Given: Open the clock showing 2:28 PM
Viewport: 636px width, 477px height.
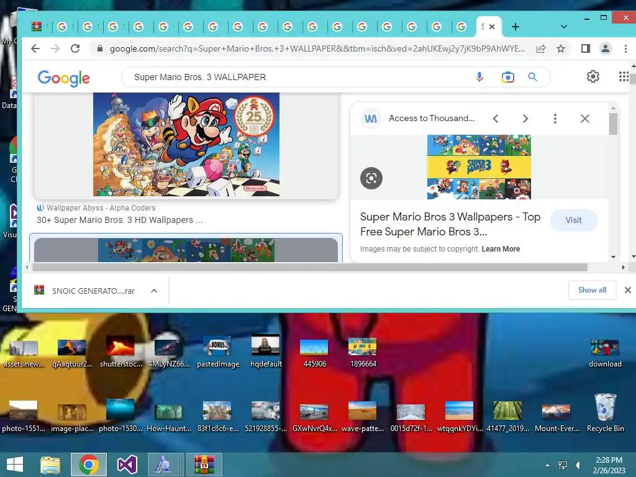Looking at the screenshot, I should [x=609, y=465].
